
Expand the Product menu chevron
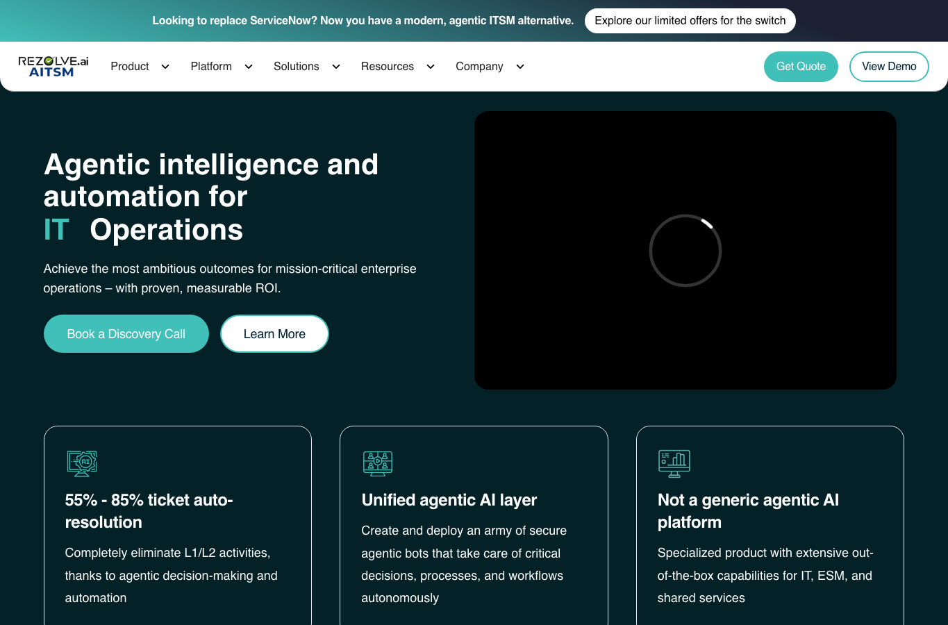[165, 67]
